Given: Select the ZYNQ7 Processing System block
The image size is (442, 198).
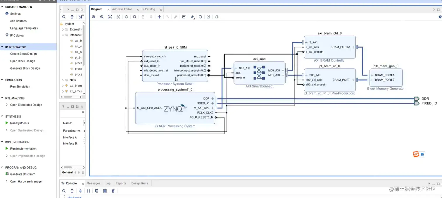Looking at the screenshot, I should click(175, 108).
